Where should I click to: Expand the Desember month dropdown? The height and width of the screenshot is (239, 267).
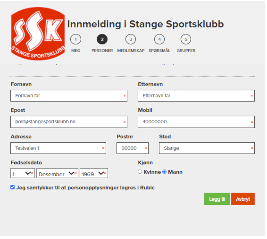pyautogui.click(x=57, y=173)
